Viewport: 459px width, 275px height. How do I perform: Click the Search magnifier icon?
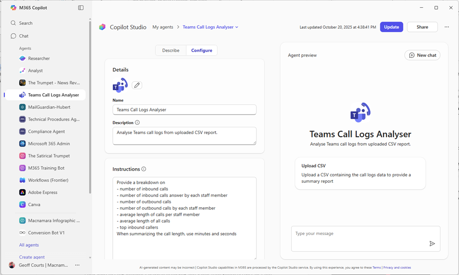[13, 23]
